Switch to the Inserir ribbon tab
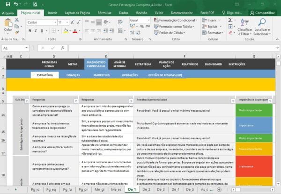 52,13
